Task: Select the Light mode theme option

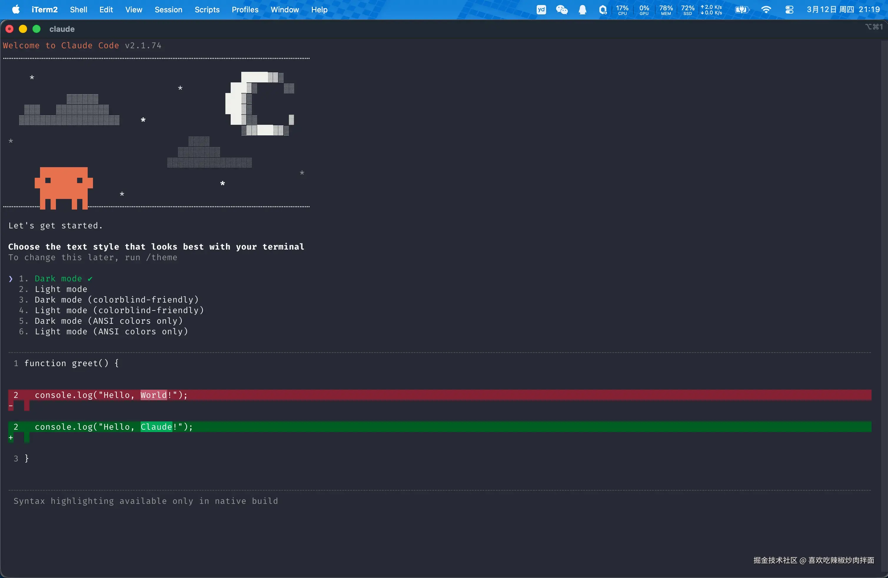Action: (61, 289)
